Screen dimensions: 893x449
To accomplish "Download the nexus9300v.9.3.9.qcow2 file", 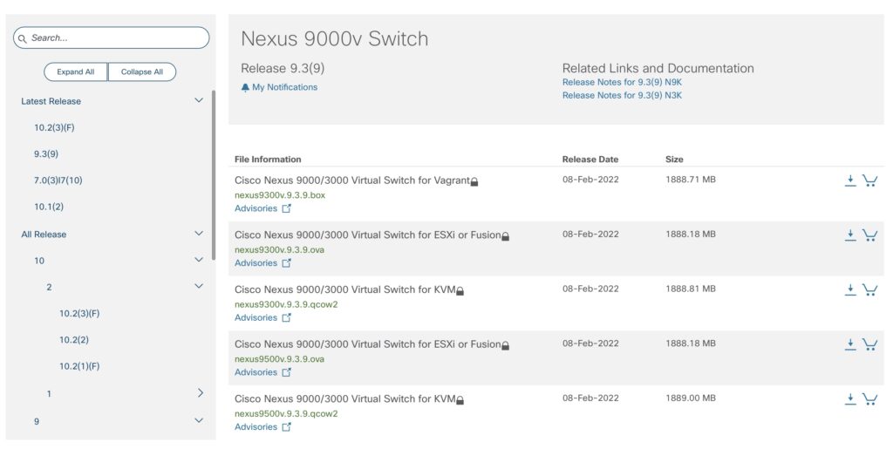I will coord(850,289).
